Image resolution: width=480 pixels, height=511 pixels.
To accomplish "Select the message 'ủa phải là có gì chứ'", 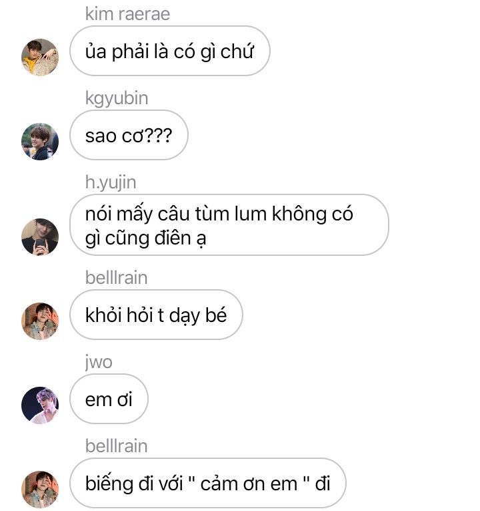I will [x=170, y=51].
